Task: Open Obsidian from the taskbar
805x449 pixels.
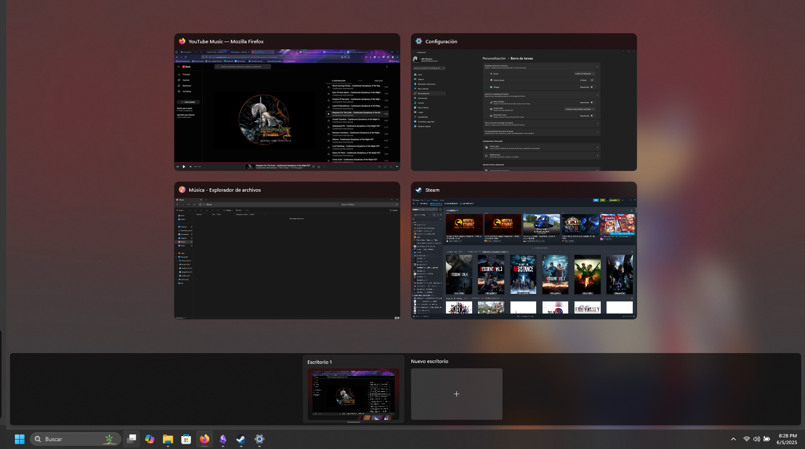Action: tap(223, 439)
